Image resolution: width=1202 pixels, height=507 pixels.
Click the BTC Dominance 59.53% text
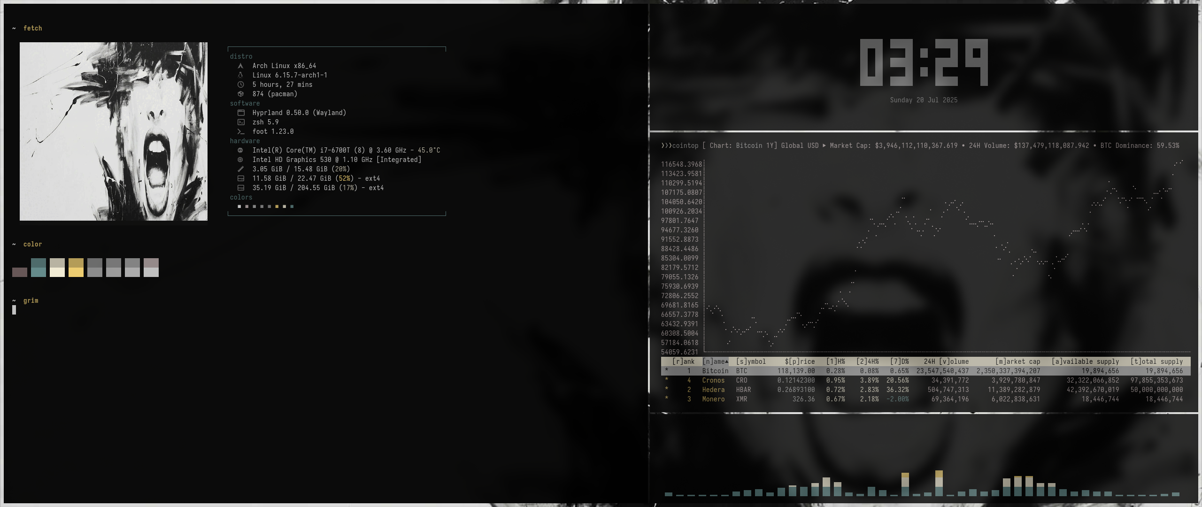(x=1140, y=146)
